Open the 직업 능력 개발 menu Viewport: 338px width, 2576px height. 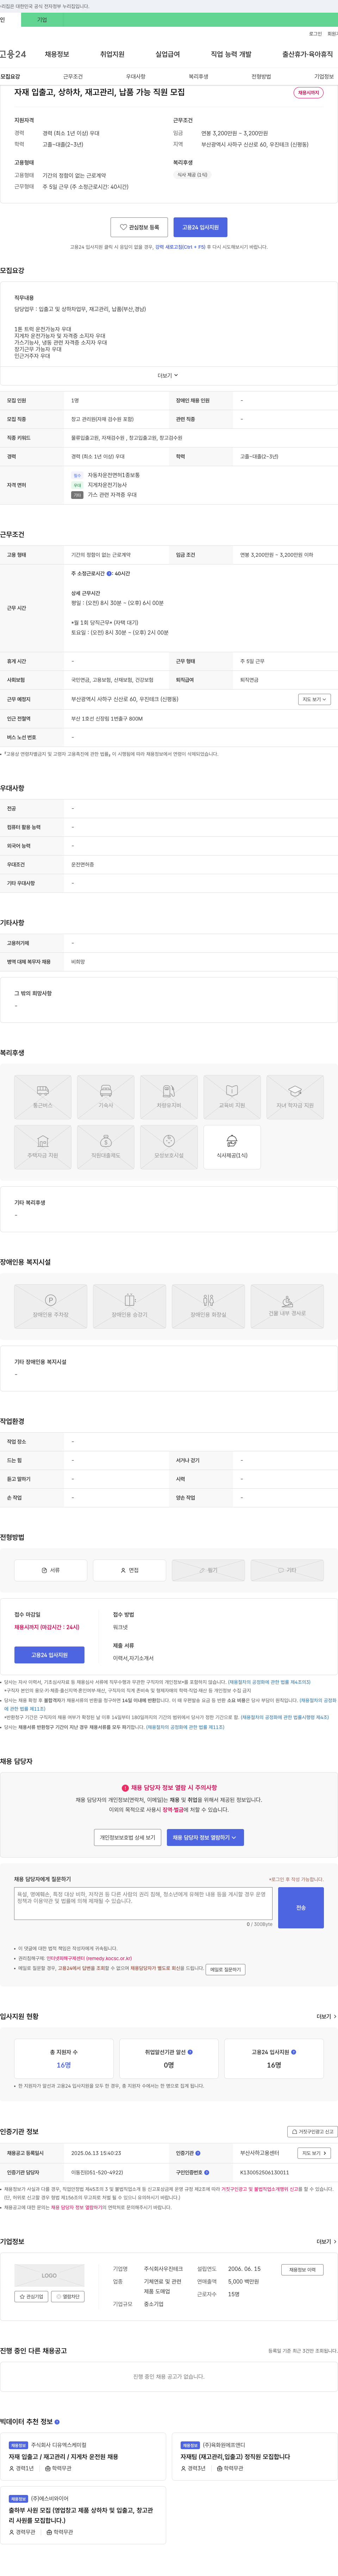[x=231, y=54]
